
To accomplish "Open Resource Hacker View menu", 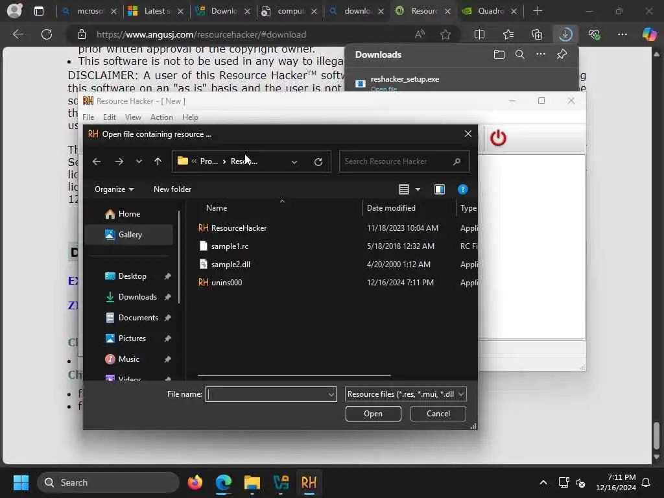I will tap(133, 117).
